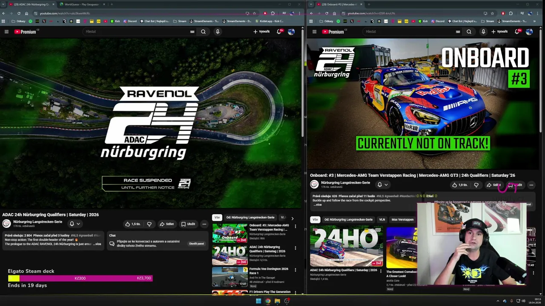Like the ADAC 24h Qualifiers video
The width and height of the screenshot is (545, 306).
(133, 224)
